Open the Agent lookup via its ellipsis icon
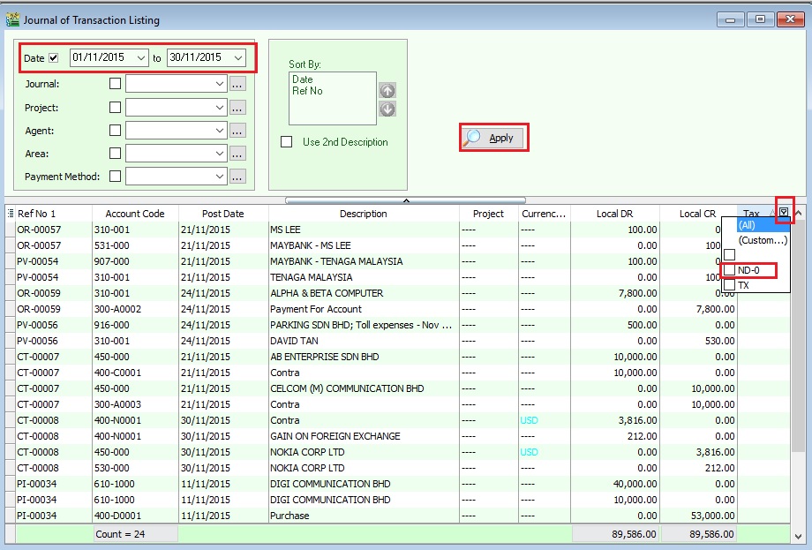812x550 pixels. pyautogui.click(x=236, y=129)
